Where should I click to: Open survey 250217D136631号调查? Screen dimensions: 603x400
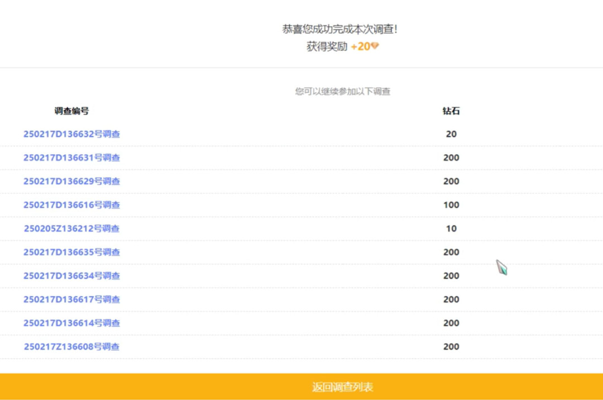71,158
